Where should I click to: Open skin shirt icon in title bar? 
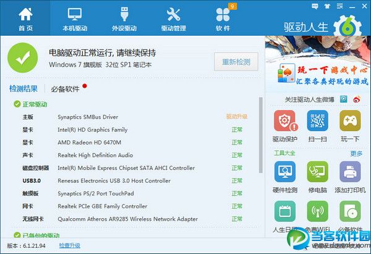click(328, 6)
